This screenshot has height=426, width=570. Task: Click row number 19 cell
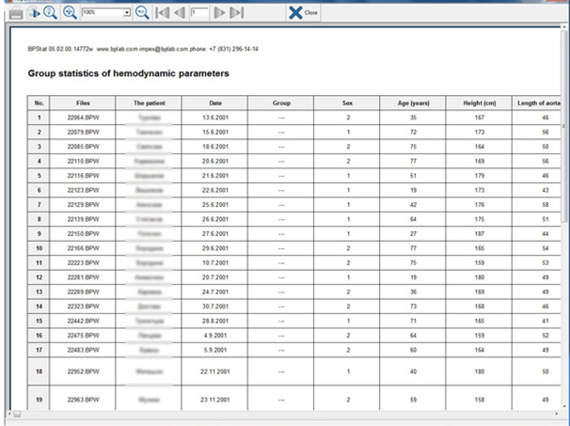(39, 400)
